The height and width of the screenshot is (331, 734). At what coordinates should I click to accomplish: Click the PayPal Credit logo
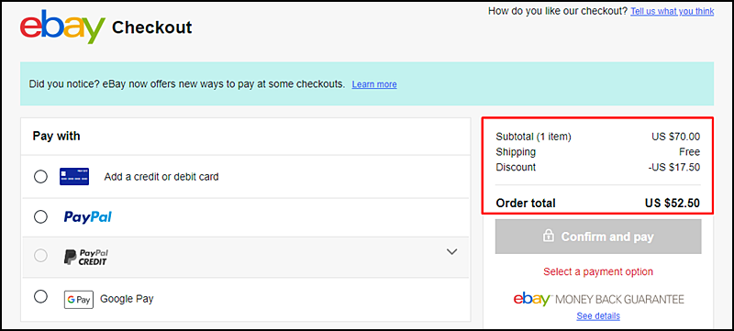click(86, 257)
